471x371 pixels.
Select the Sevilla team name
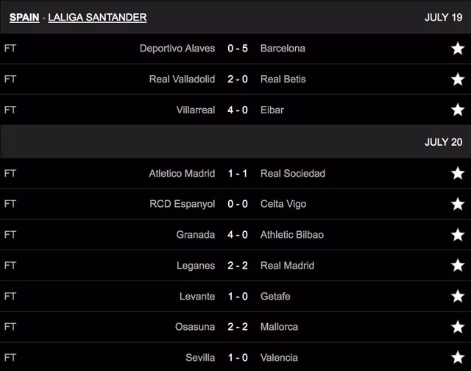point(200,358)
